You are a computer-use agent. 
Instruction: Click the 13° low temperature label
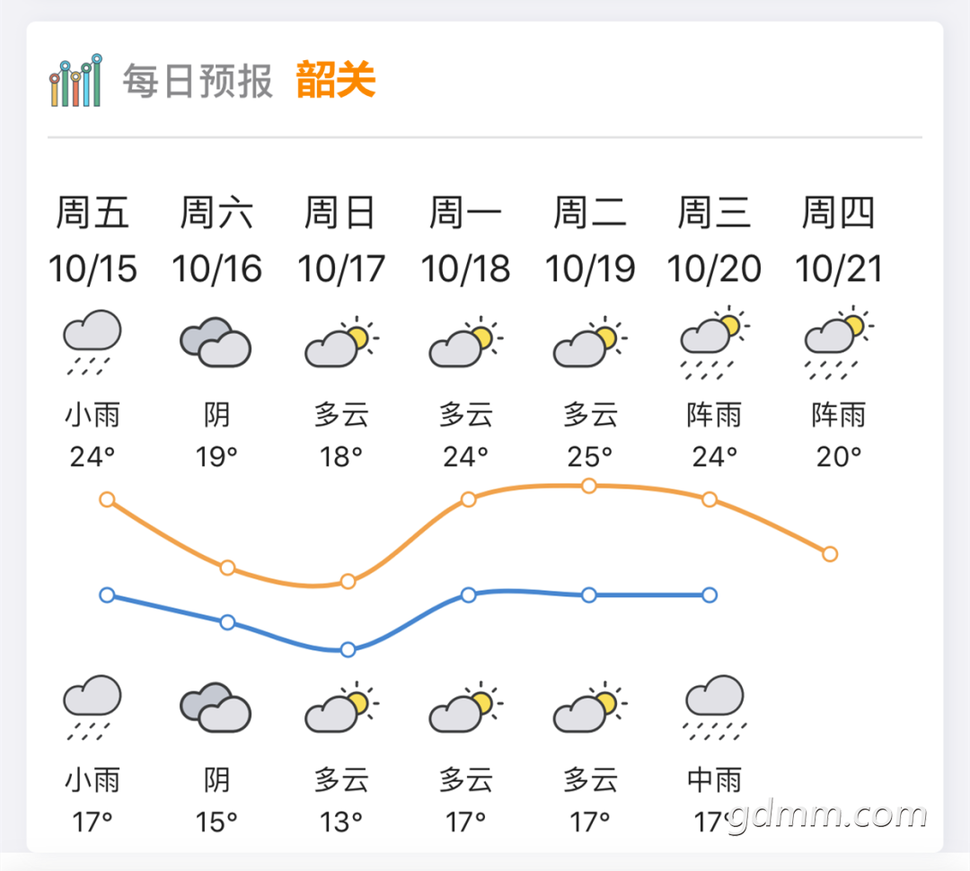341,823
